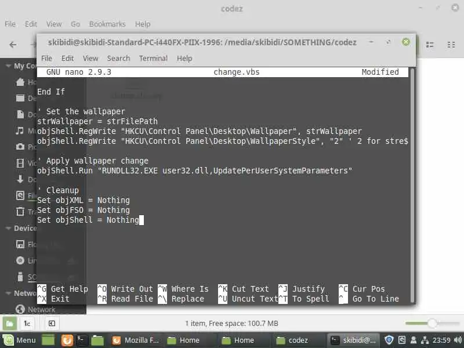Collapse Network section in sidebar
Screen dimensions: 464x348
pos(8,293)
